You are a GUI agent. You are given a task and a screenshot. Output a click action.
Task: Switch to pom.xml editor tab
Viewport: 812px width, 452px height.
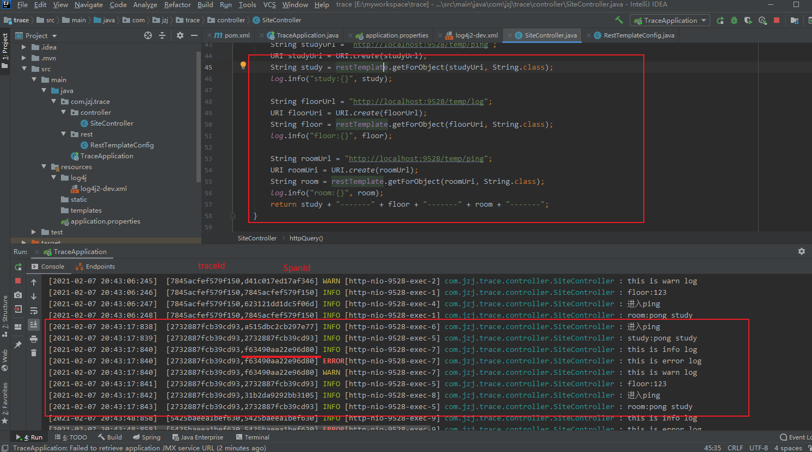(232, 35)
